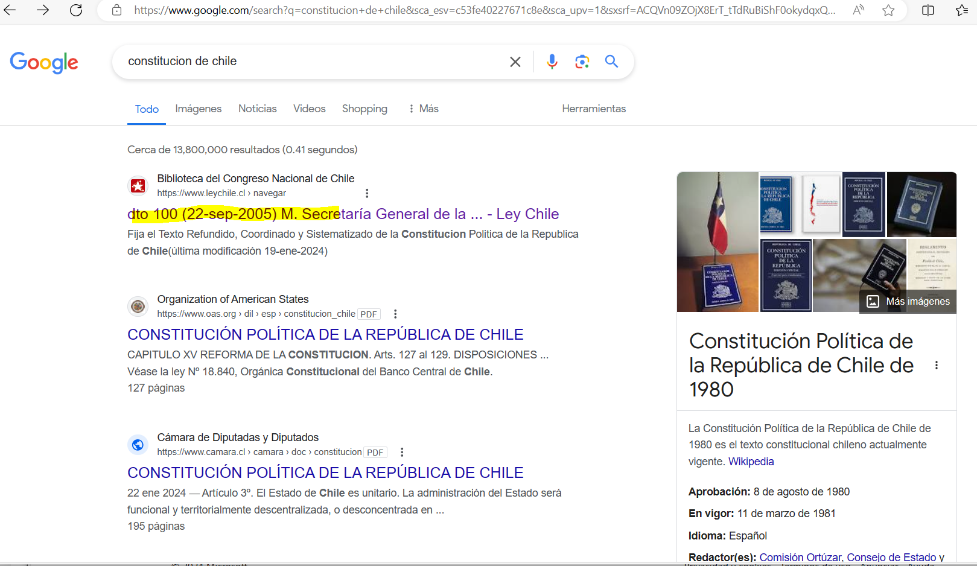
Task: Open options menu for Ley Chile result
Action: click(367, 193)
